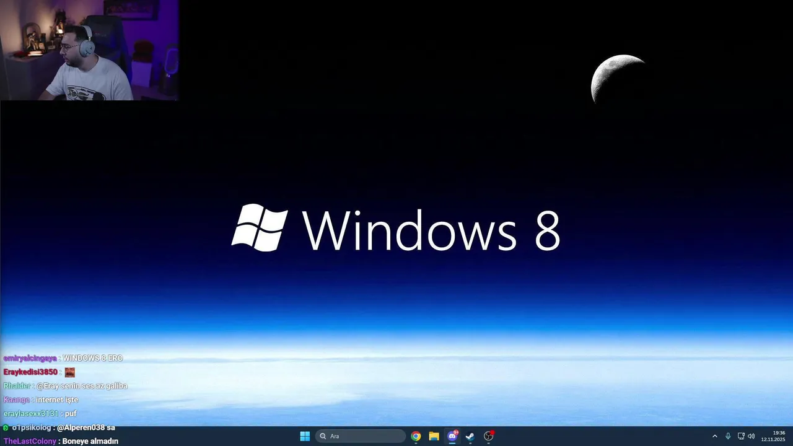The width and height of the screenshot is (793, 446).
Task: Click the webcam overlay thumbnail
Action: tap(89, 50)
